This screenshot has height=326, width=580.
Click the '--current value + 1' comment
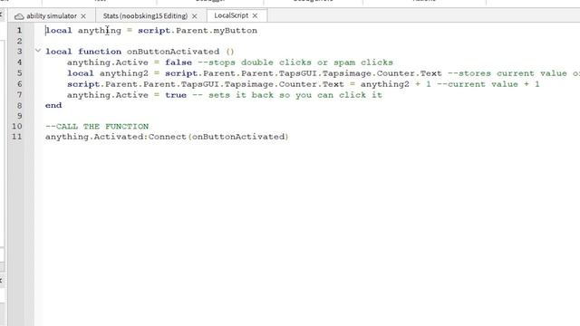click(488, 84)
